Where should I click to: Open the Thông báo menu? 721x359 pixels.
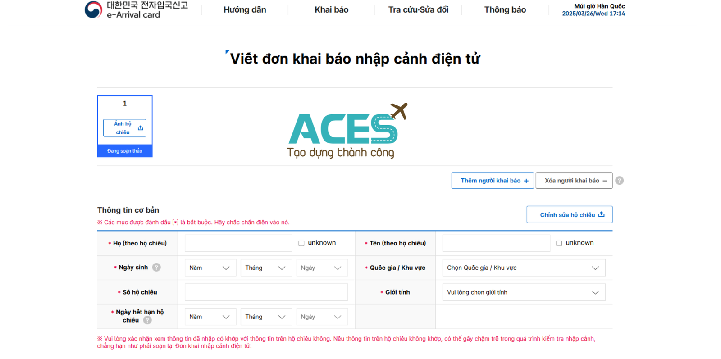pos(505,9)
